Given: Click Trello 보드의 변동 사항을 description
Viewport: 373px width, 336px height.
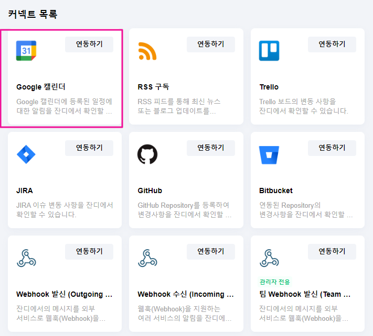Looking at the screenshot, I should coord(304,106).
